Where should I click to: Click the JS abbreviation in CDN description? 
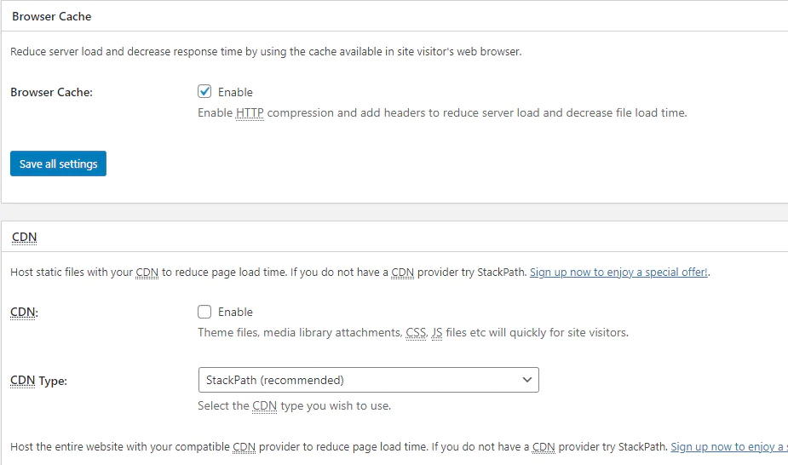pos(437,332)
